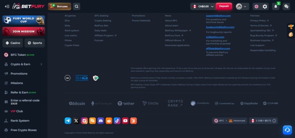Switch to the Sports tab
This screenshot has width=295, height=138.
[x=35, y=43]
